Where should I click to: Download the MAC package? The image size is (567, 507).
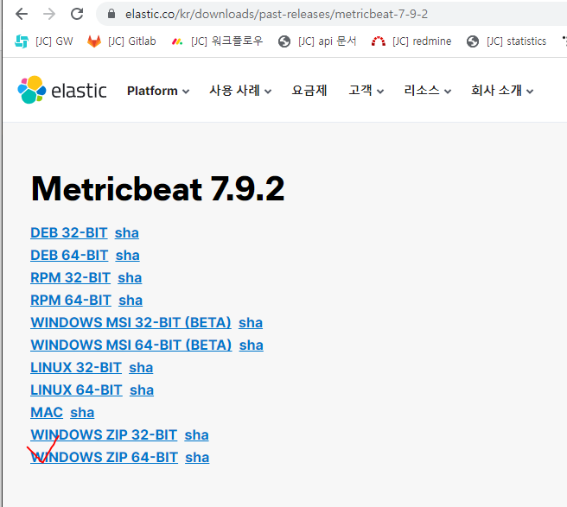(x=47, y=412)
